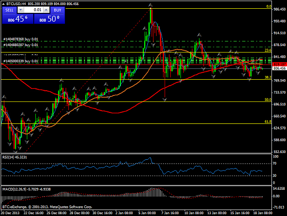Click the 5 Jan 00:00 time label
The image size is (287, 216).
coord(147,213)
